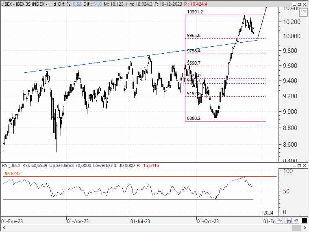Minimize the IBEX price chart panel
309x232 pixels.
(x=294, y=4)
